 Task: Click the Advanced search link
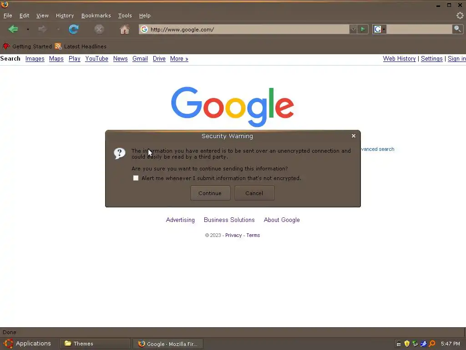tap(378, 149)
